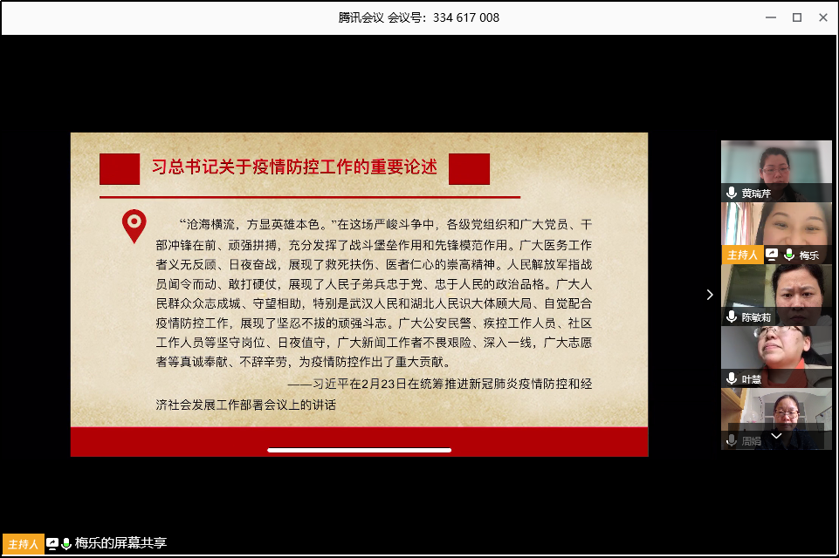
Task: Click the green microphone icon in the bottom status bar
Action: (x=66, y=543)
